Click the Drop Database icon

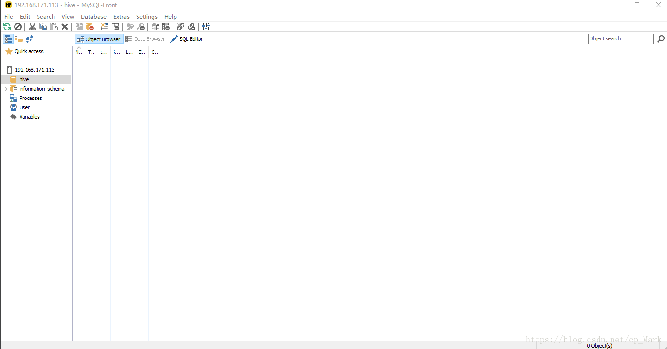pos(90,27)
